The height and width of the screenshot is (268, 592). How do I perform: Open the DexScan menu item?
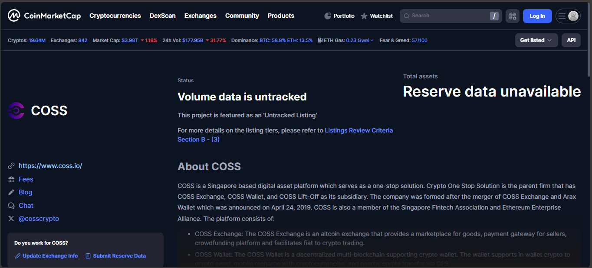tap(162, 16)
